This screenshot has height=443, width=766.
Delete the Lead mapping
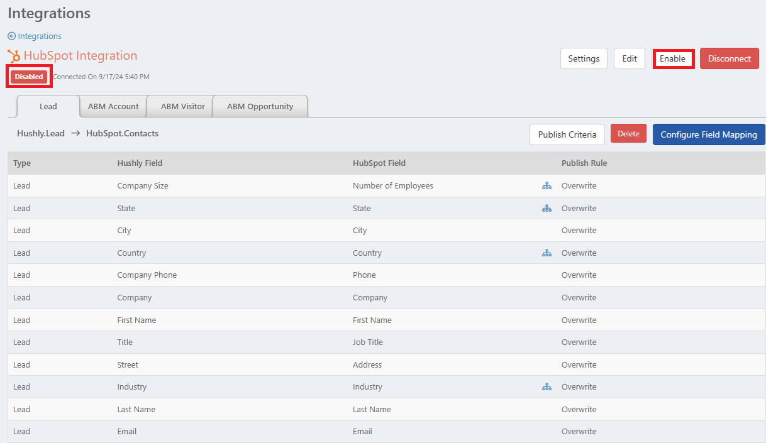click(628, 134)
